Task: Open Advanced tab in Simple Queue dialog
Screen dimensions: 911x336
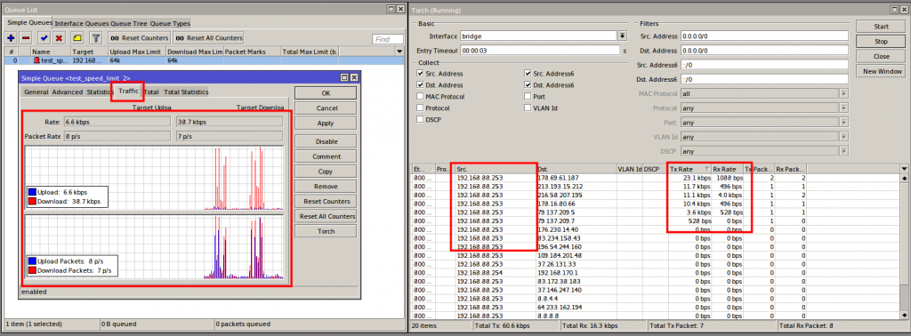Action: pos(68,92)
